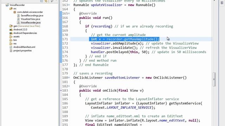Click comment '// get the current amplitude'
This screenshot has width=225, height=126.
118,35
